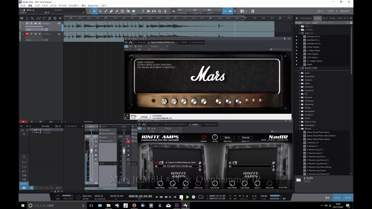This screenshot has height=209, width=372.
Task: Open the Studio One menu
Action: click(x=93, y=6)
